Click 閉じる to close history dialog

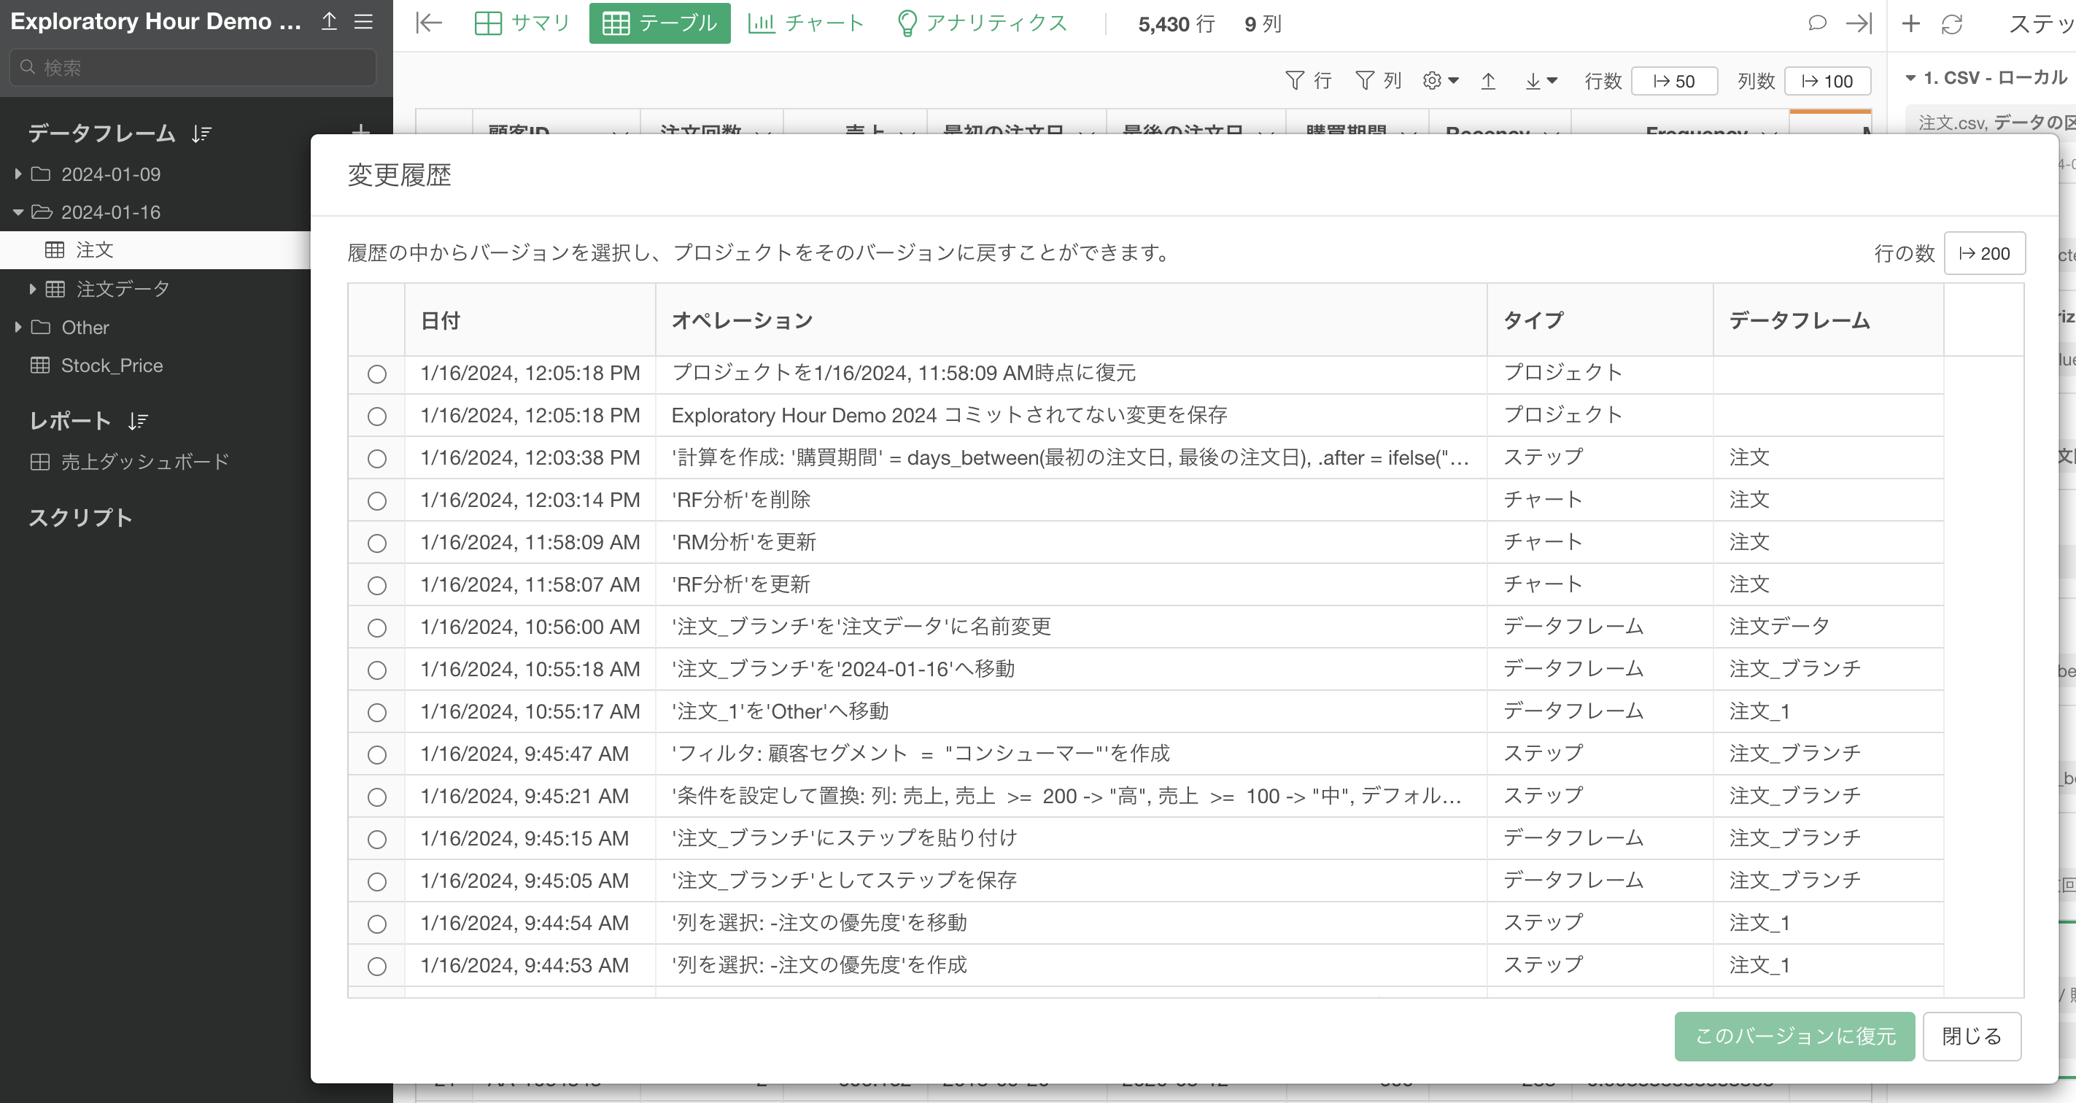click(x=1971, y=1036)
